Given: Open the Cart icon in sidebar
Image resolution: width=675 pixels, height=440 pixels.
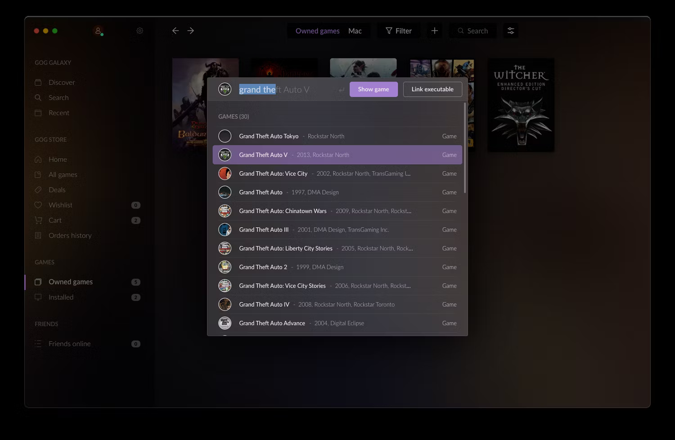Looking at the screenshot, I should (39, 220).
